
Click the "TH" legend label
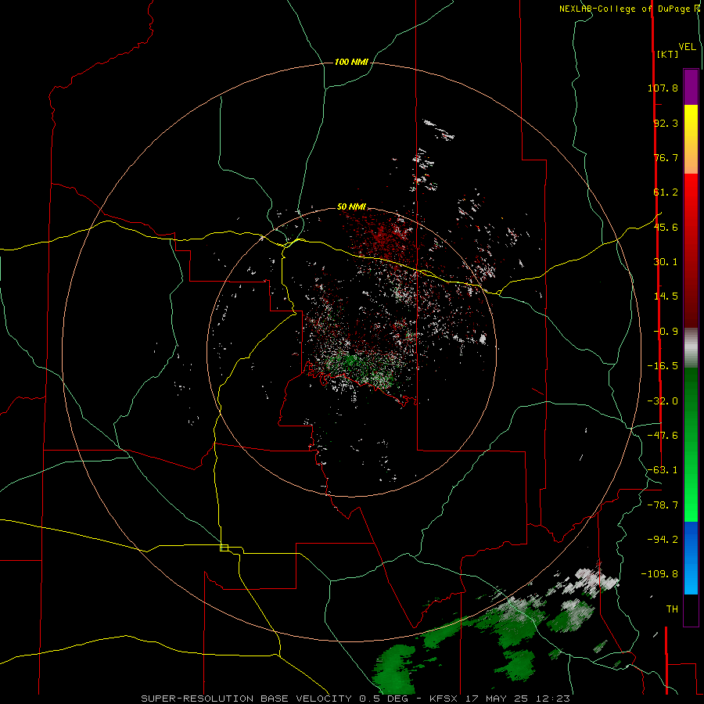[x=672, y=609]
